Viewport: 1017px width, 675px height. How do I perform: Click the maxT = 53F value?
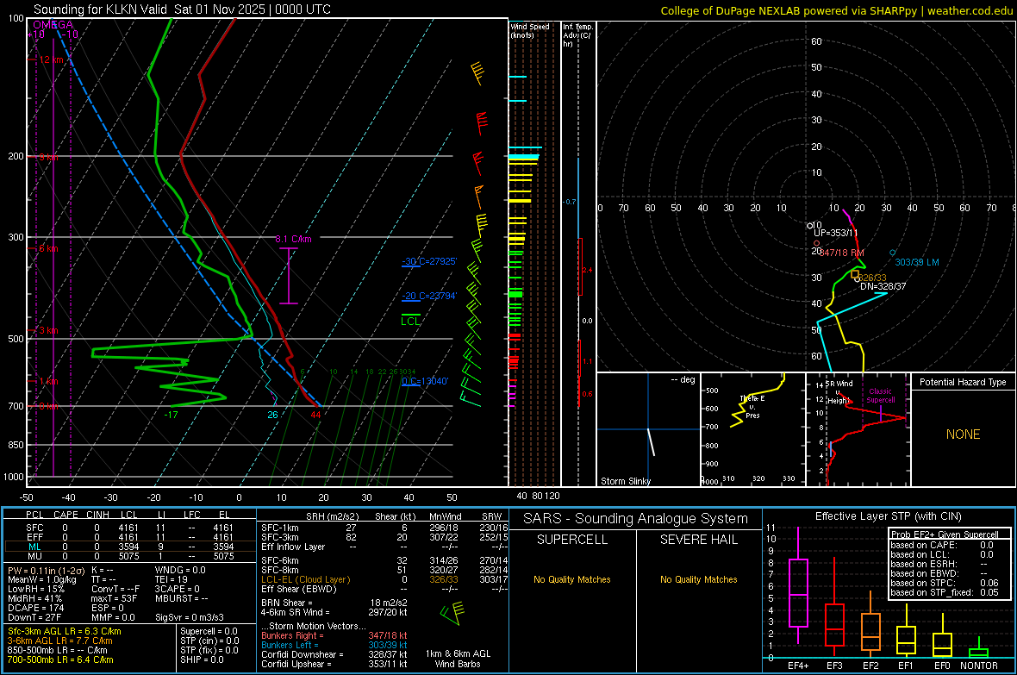coord(114,598)
